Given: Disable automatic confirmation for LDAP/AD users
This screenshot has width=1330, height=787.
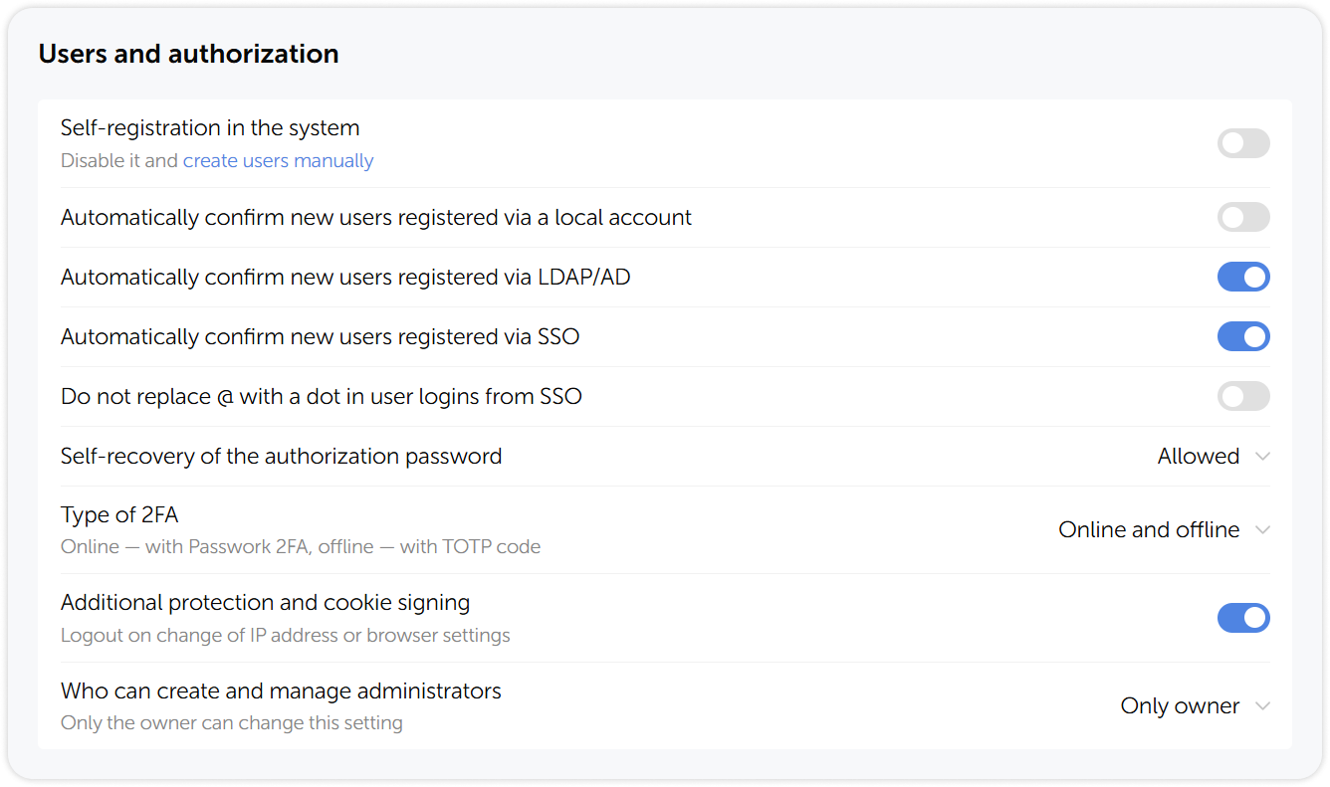Looking at the screenshot, I should (1243, 277).
